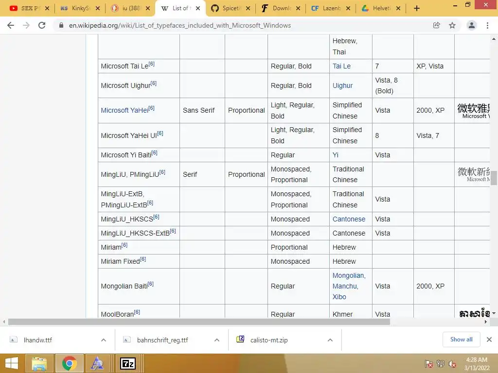This screenshot has width=498, height=373.
Task: Open Chrome profile avatar
Action: tap(472, 25)
